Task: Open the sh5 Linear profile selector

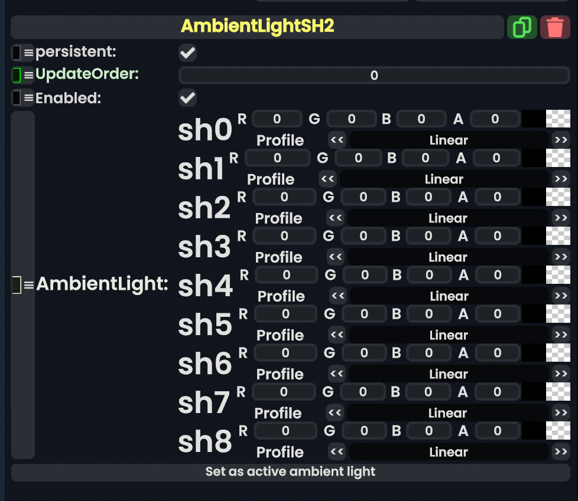Action: (x=449, y=335)
